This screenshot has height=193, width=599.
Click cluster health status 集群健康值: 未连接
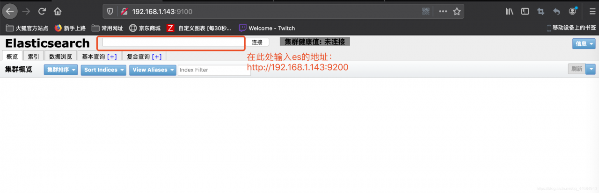315,42
